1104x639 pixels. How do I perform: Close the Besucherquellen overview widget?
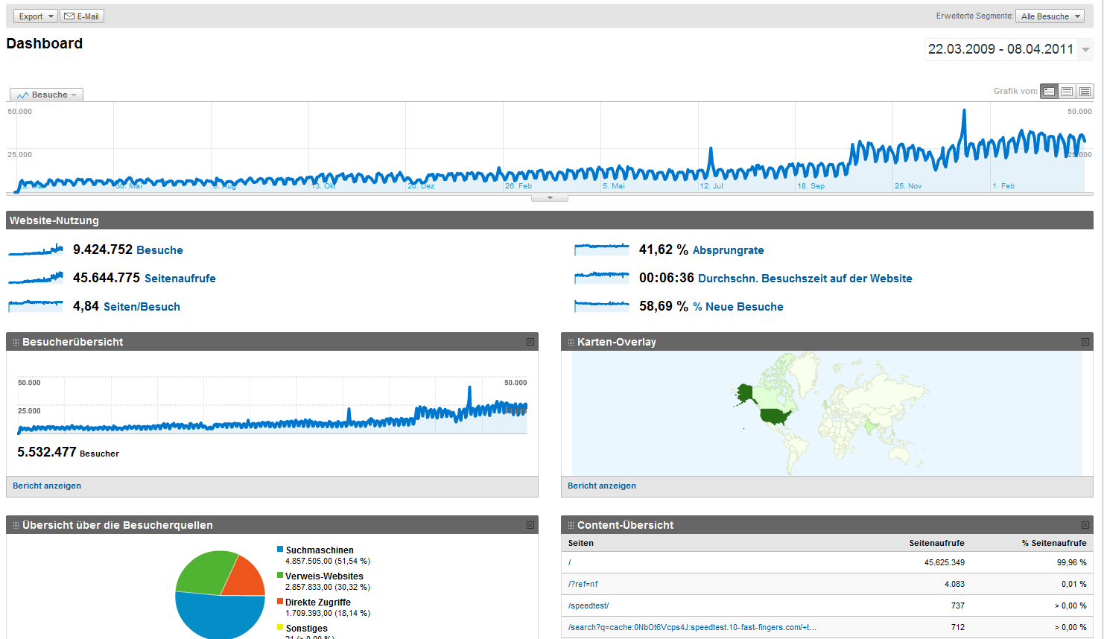[530, 525]
